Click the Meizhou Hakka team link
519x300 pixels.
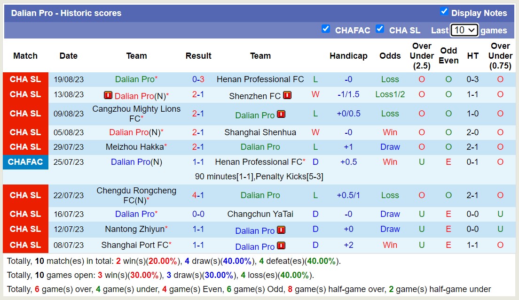pyautogui.click(x=134, y=147)
